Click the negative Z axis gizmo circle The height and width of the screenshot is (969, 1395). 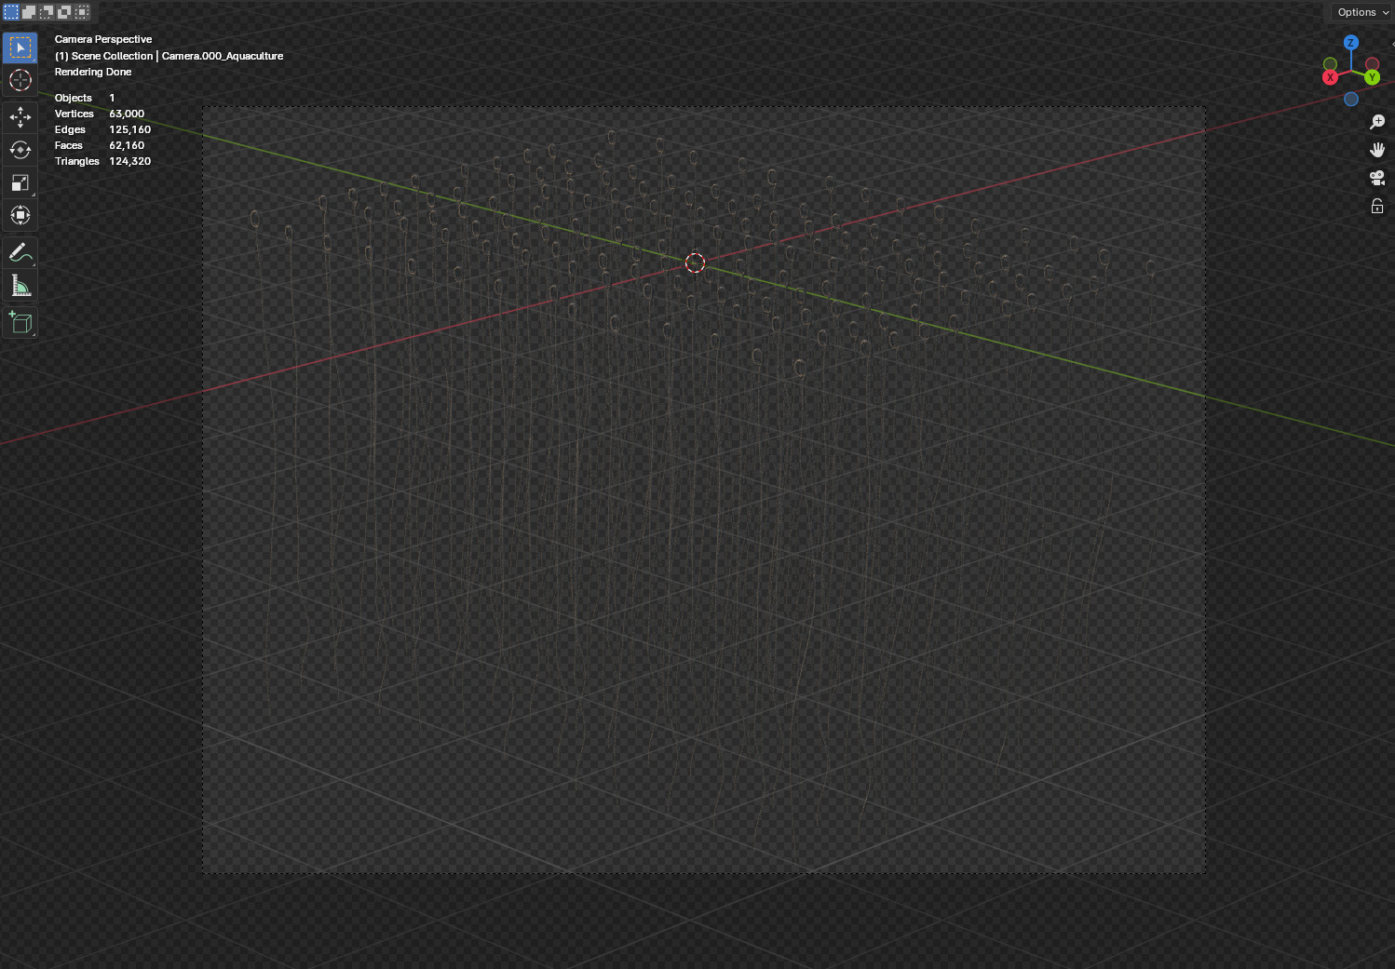tap(1351, 99)
